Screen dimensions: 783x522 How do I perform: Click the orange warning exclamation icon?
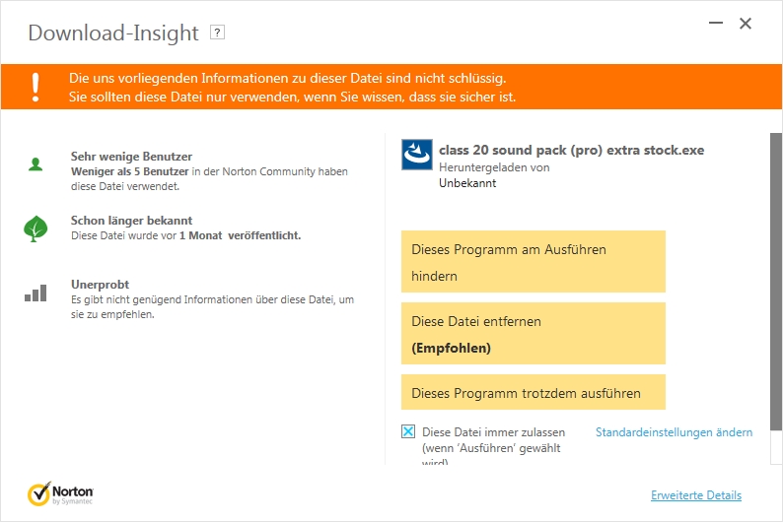36,86
